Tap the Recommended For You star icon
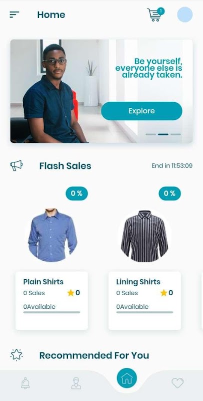Viewport: 203px width, 401px height. (x=16, y=355)
